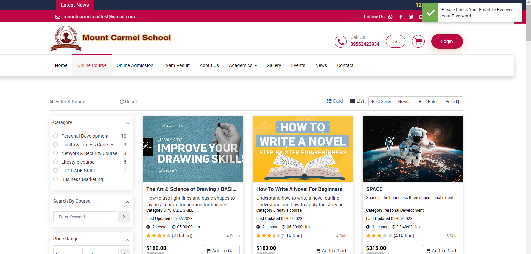Select the Personal Development category radio
Screen dimensions: 531x254
56,136
